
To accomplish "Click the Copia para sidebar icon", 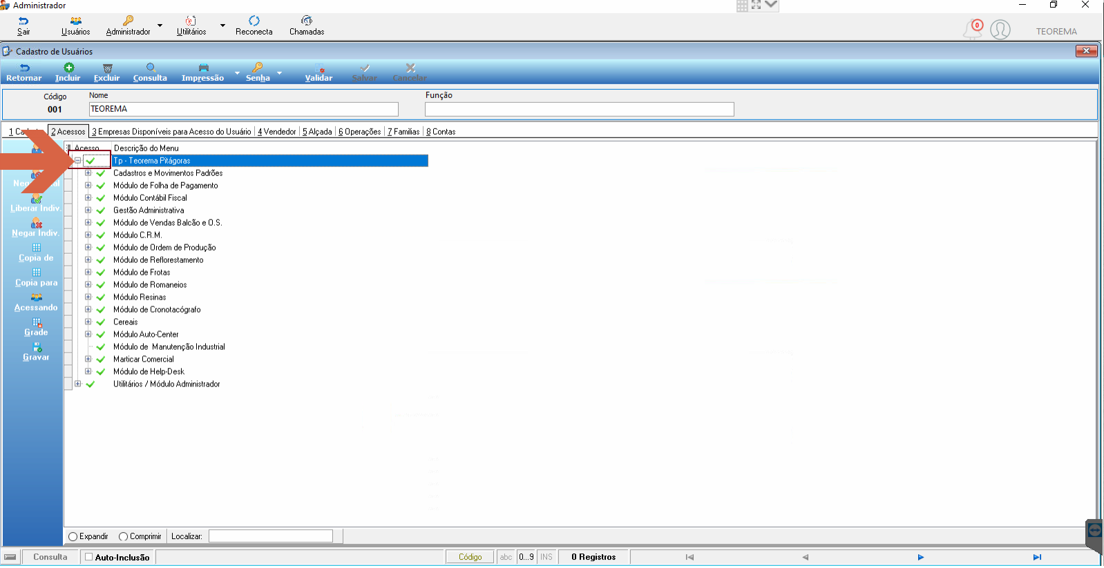I will tap(37, 273).
